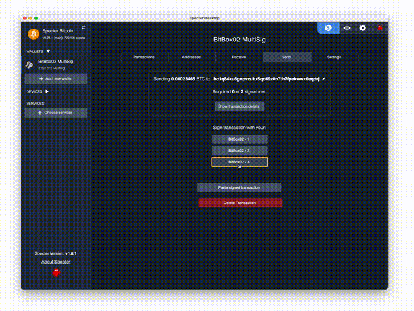Click the recipient address bc1q84ku6gnp text
Screen dimensions: 414x311
266,79
